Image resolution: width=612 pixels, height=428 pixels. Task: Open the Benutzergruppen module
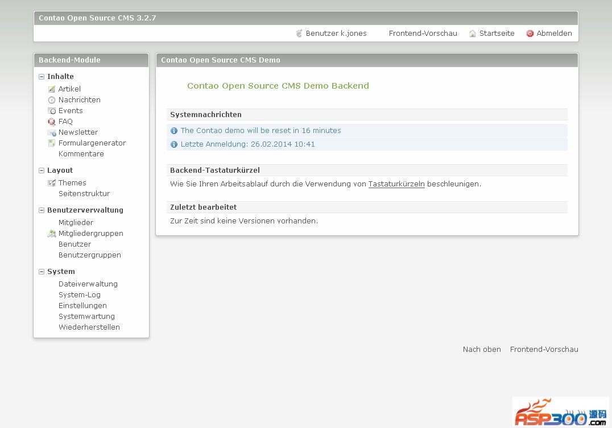tap(90, 255)
